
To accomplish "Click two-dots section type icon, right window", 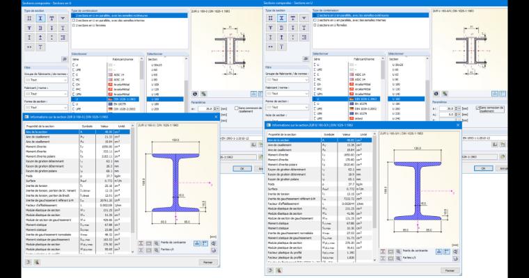I will point(270,47).
